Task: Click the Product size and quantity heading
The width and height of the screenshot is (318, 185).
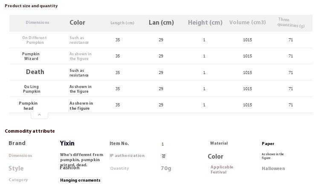Action: [x=31, y=6]
